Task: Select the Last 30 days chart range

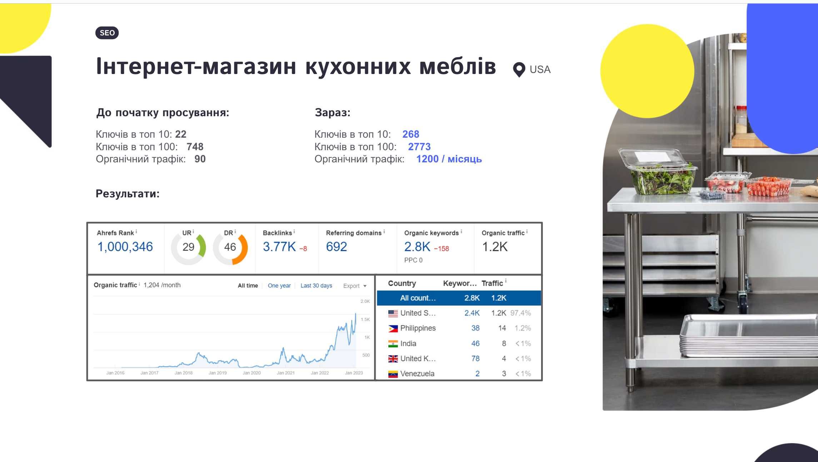Action: click(x=316, y=286)
